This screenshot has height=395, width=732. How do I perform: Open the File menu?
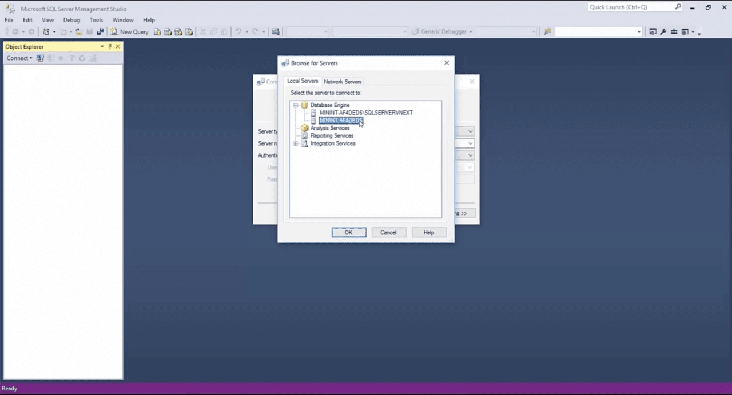point(9,20)
